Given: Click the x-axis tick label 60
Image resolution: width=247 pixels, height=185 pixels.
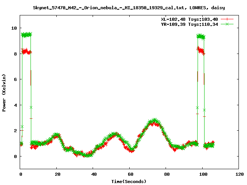Looking at the screenshot, I should click(x=130, y=174).
